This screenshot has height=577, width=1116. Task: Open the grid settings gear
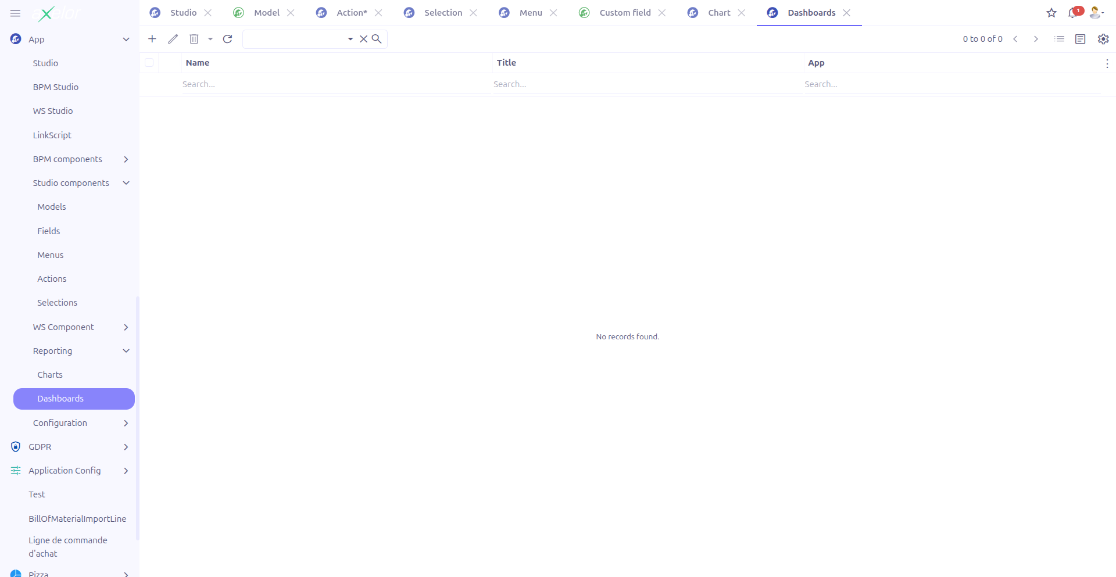coord(1103,39)
